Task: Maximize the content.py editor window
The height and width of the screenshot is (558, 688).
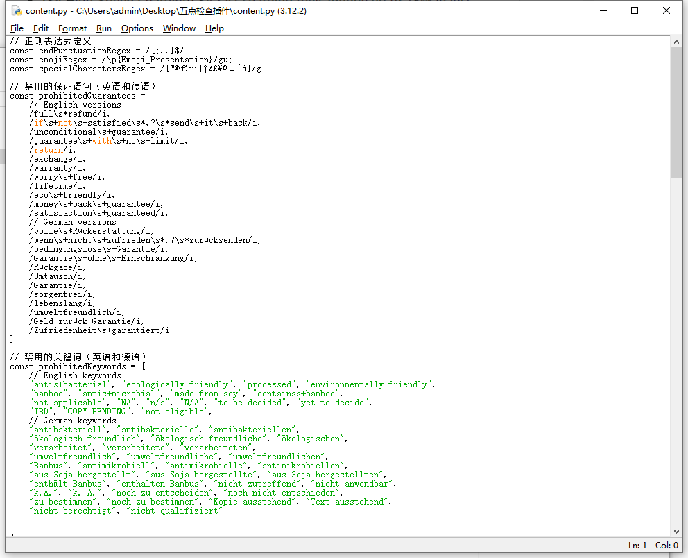Action: pos(635,11)
